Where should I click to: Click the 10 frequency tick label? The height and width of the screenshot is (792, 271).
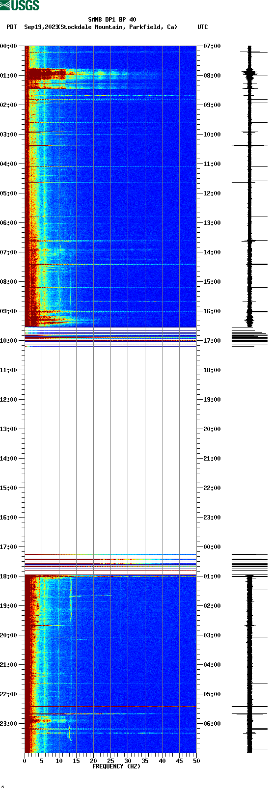[59, 762]
